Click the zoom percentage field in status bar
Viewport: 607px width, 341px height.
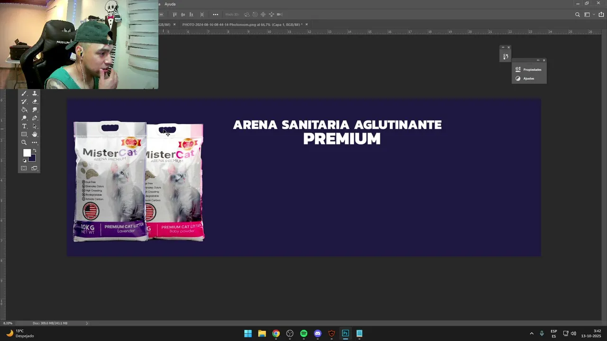click(x=8, y=323)
